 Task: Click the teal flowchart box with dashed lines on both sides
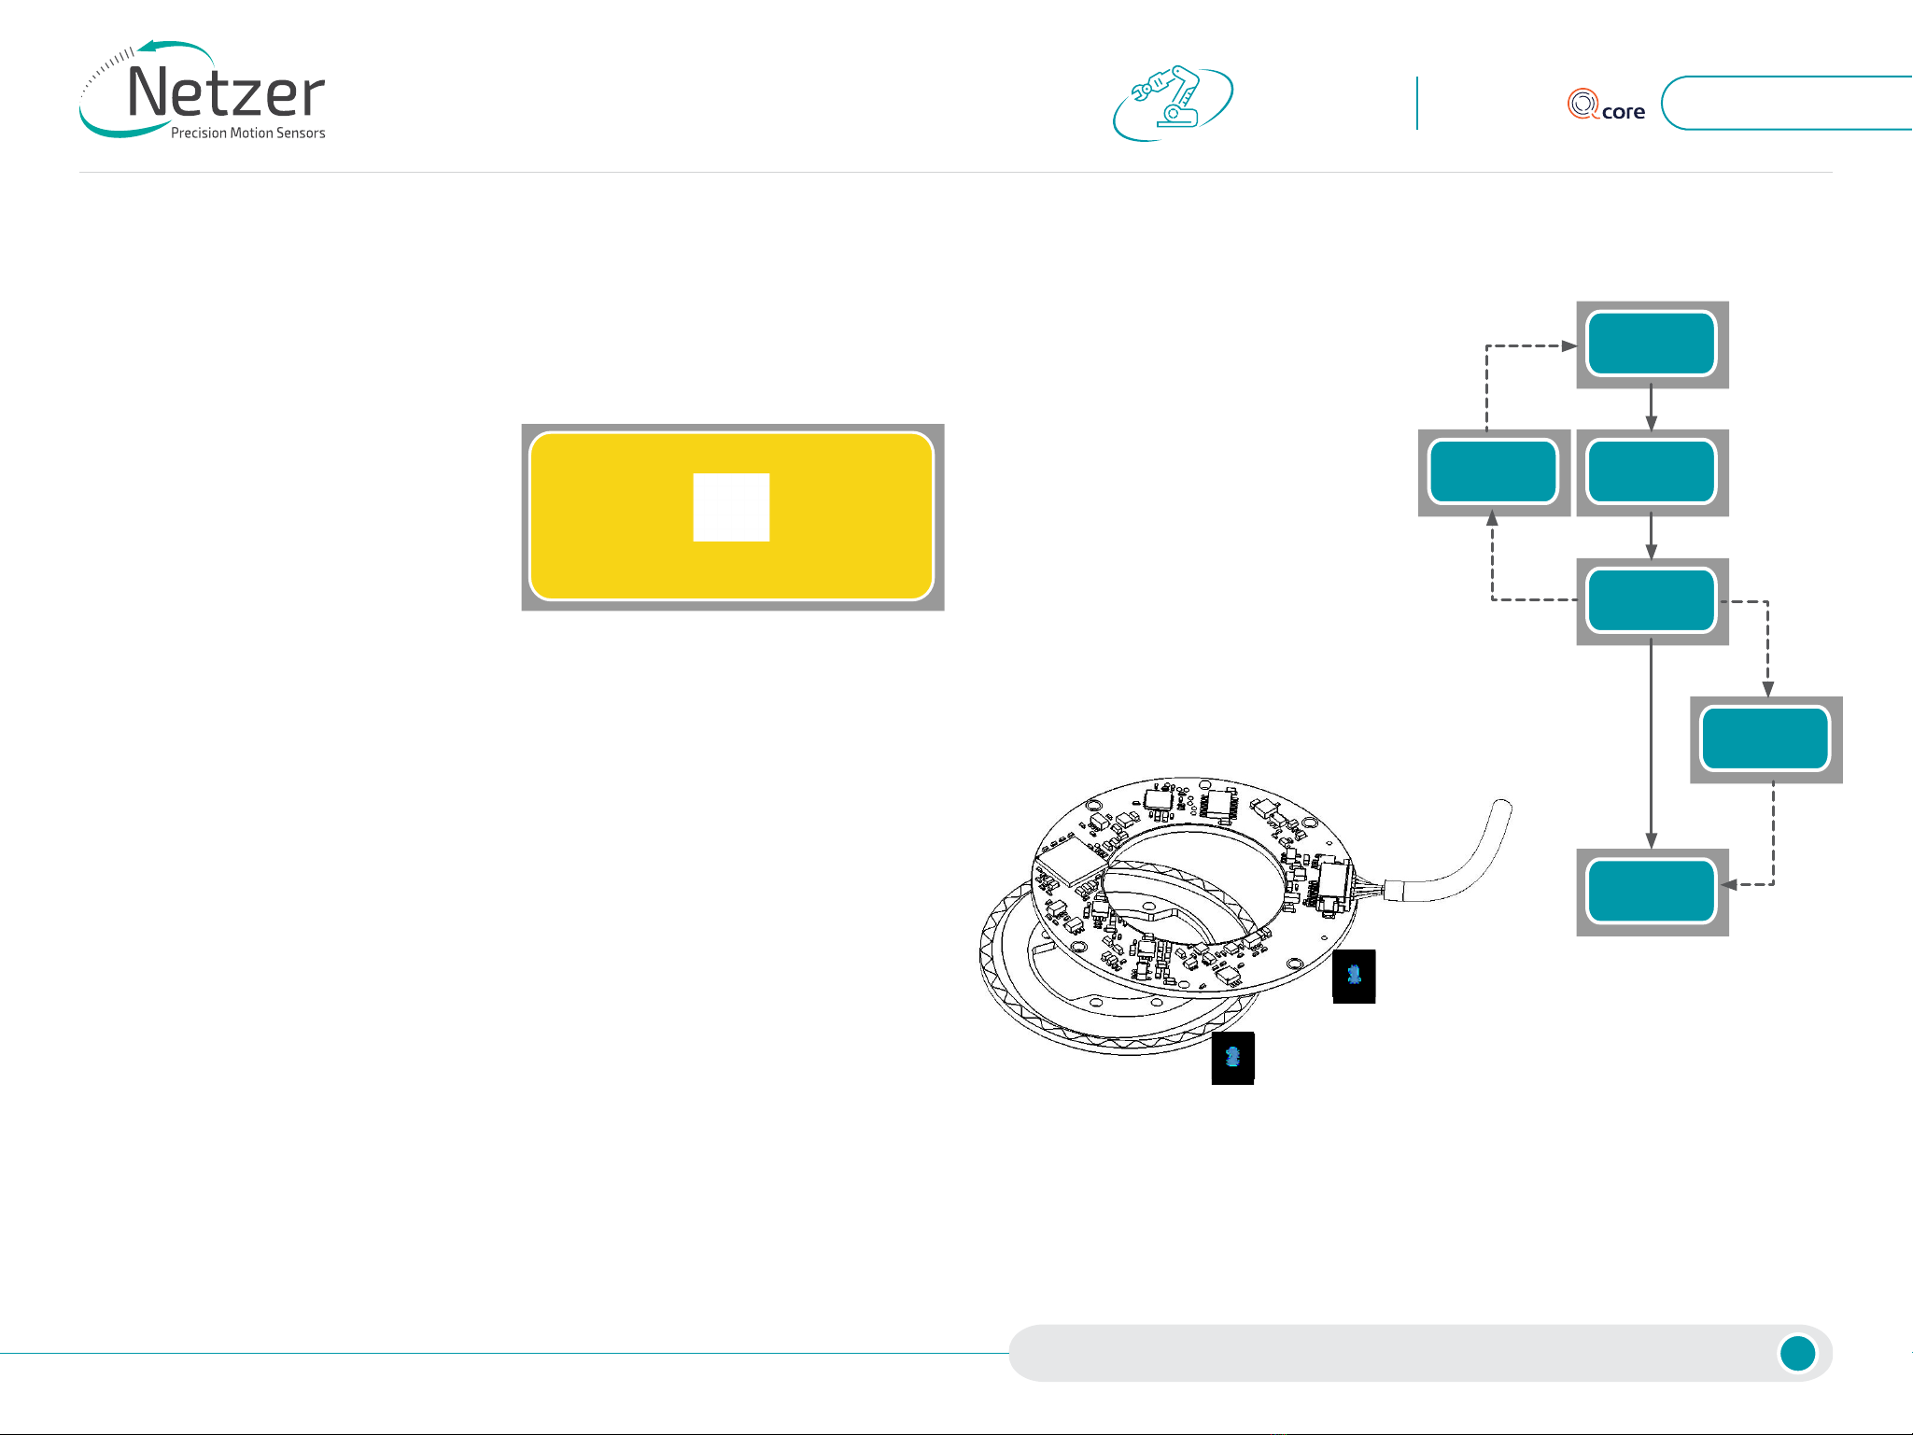[x=1652, y=601]
